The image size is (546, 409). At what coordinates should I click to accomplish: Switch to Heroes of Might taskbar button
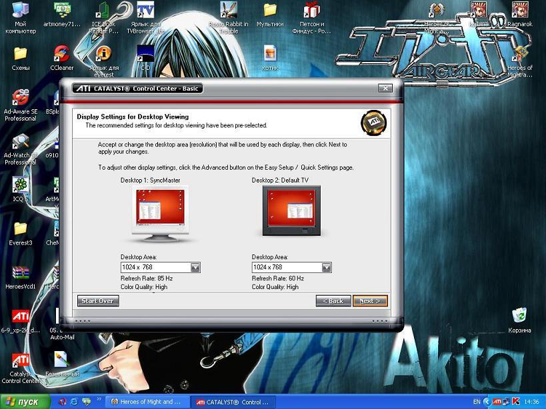pyautogui.click(x=147, y=402)
